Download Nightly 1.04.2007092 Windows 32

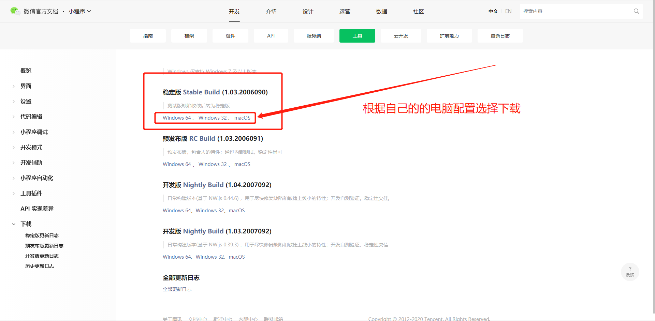click(x=210, y=211)
